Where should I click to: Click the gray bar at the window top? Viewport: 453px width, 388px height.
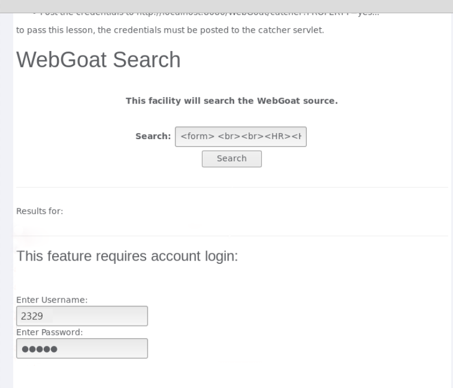226,6
